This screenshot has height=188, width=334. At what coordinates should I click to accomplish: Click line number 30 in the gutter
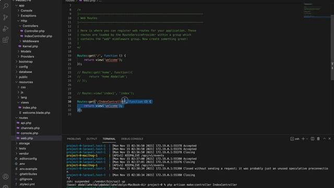point(69,102)
